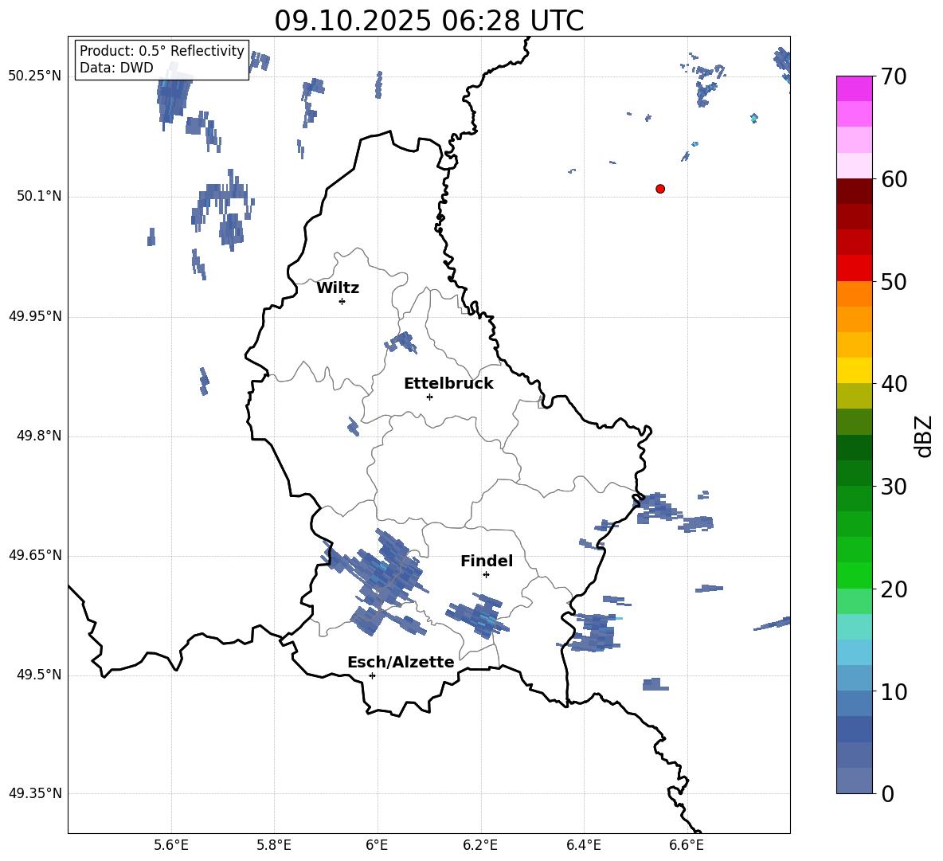This screenshot has width=943, height=861.
Task: Click the 6°E longitude label
Action: point(377,845)
